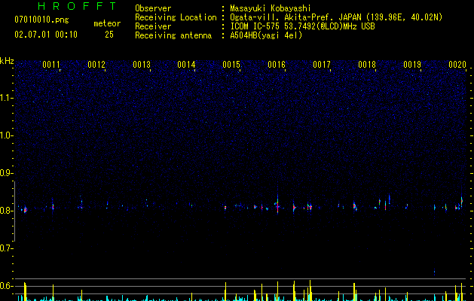Click observer name Masayuki Kobayashi
Screen dimensions: 474x301
click(271, 8)
